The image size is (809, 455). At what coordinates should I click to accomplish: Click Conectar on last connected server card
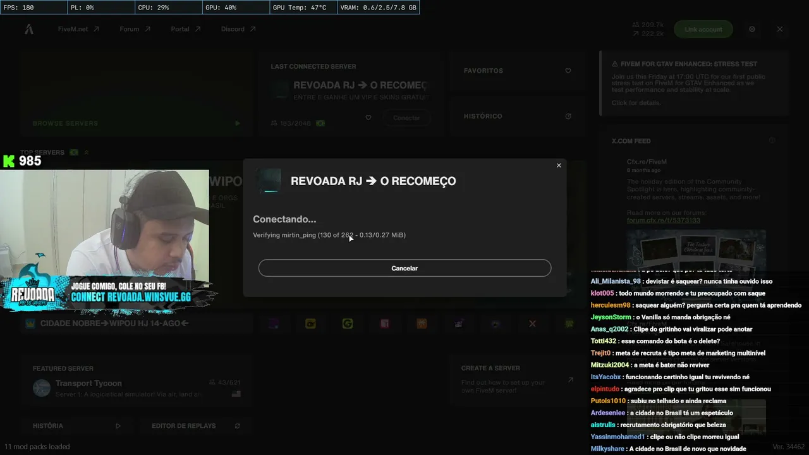[406, 118]
